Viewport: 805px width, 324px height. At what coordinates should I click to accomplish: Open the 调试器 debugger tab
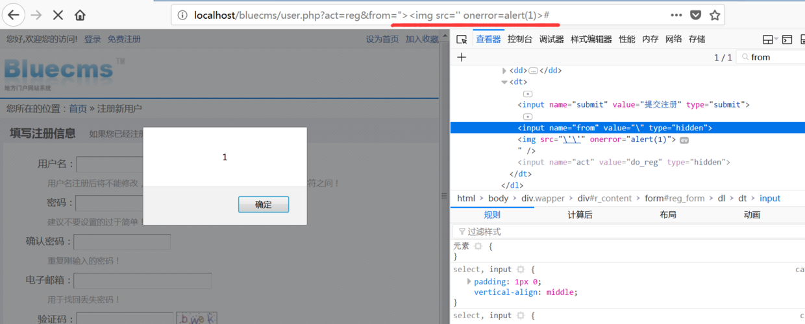tap(551, 39)
